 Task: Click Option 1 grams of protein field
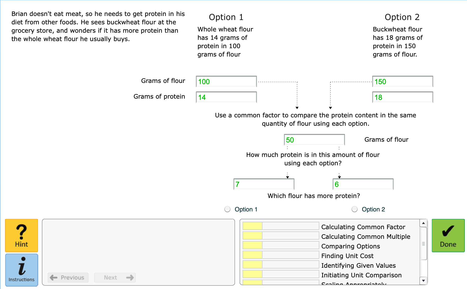pos(226,97)
